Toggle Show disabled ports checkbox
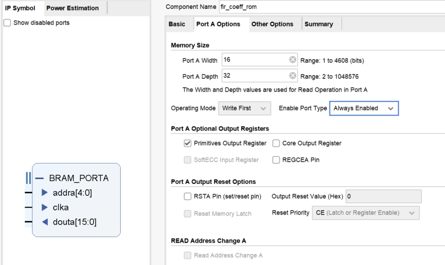Screen dimensions: 445x265 click(x=7, y=23)
